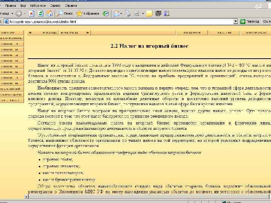
Task: Click the Ссылки links bar label
Action: point(267,21)
